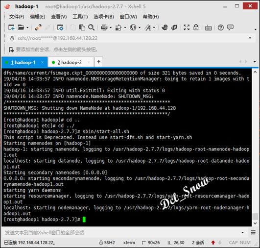Image resolution: width=260 pixels, height=248 pixels.
Task: Click the New Session toolbar icon
Action: click(11, 27)
